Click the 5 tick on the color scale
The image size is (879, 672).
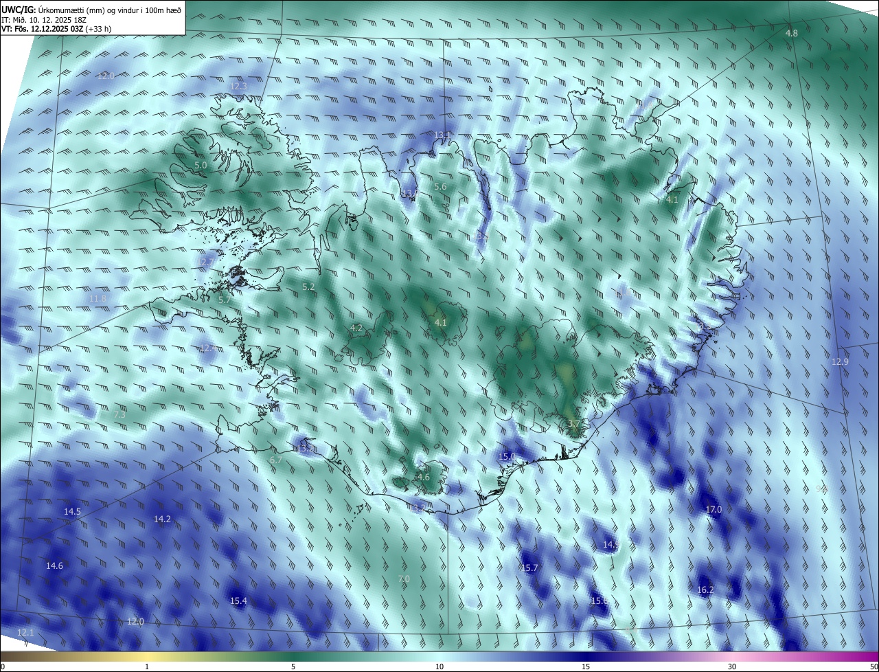pyautogui.click(x=293, y=667)
